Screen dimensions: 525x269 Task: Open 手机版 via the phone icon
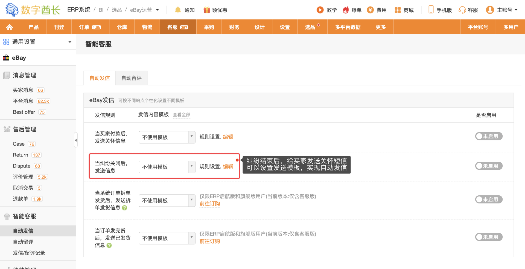click(431, 9)
